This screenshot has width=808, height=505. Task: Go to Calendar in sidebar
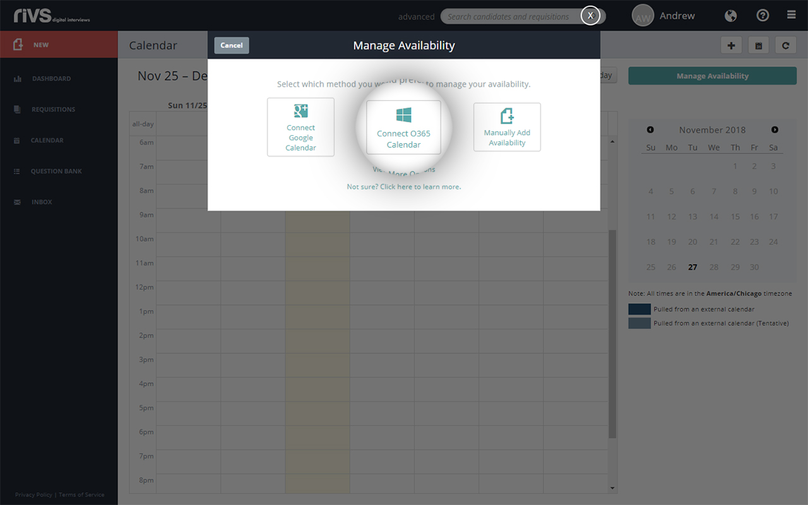pyautogui.click(x=47, y=140)
